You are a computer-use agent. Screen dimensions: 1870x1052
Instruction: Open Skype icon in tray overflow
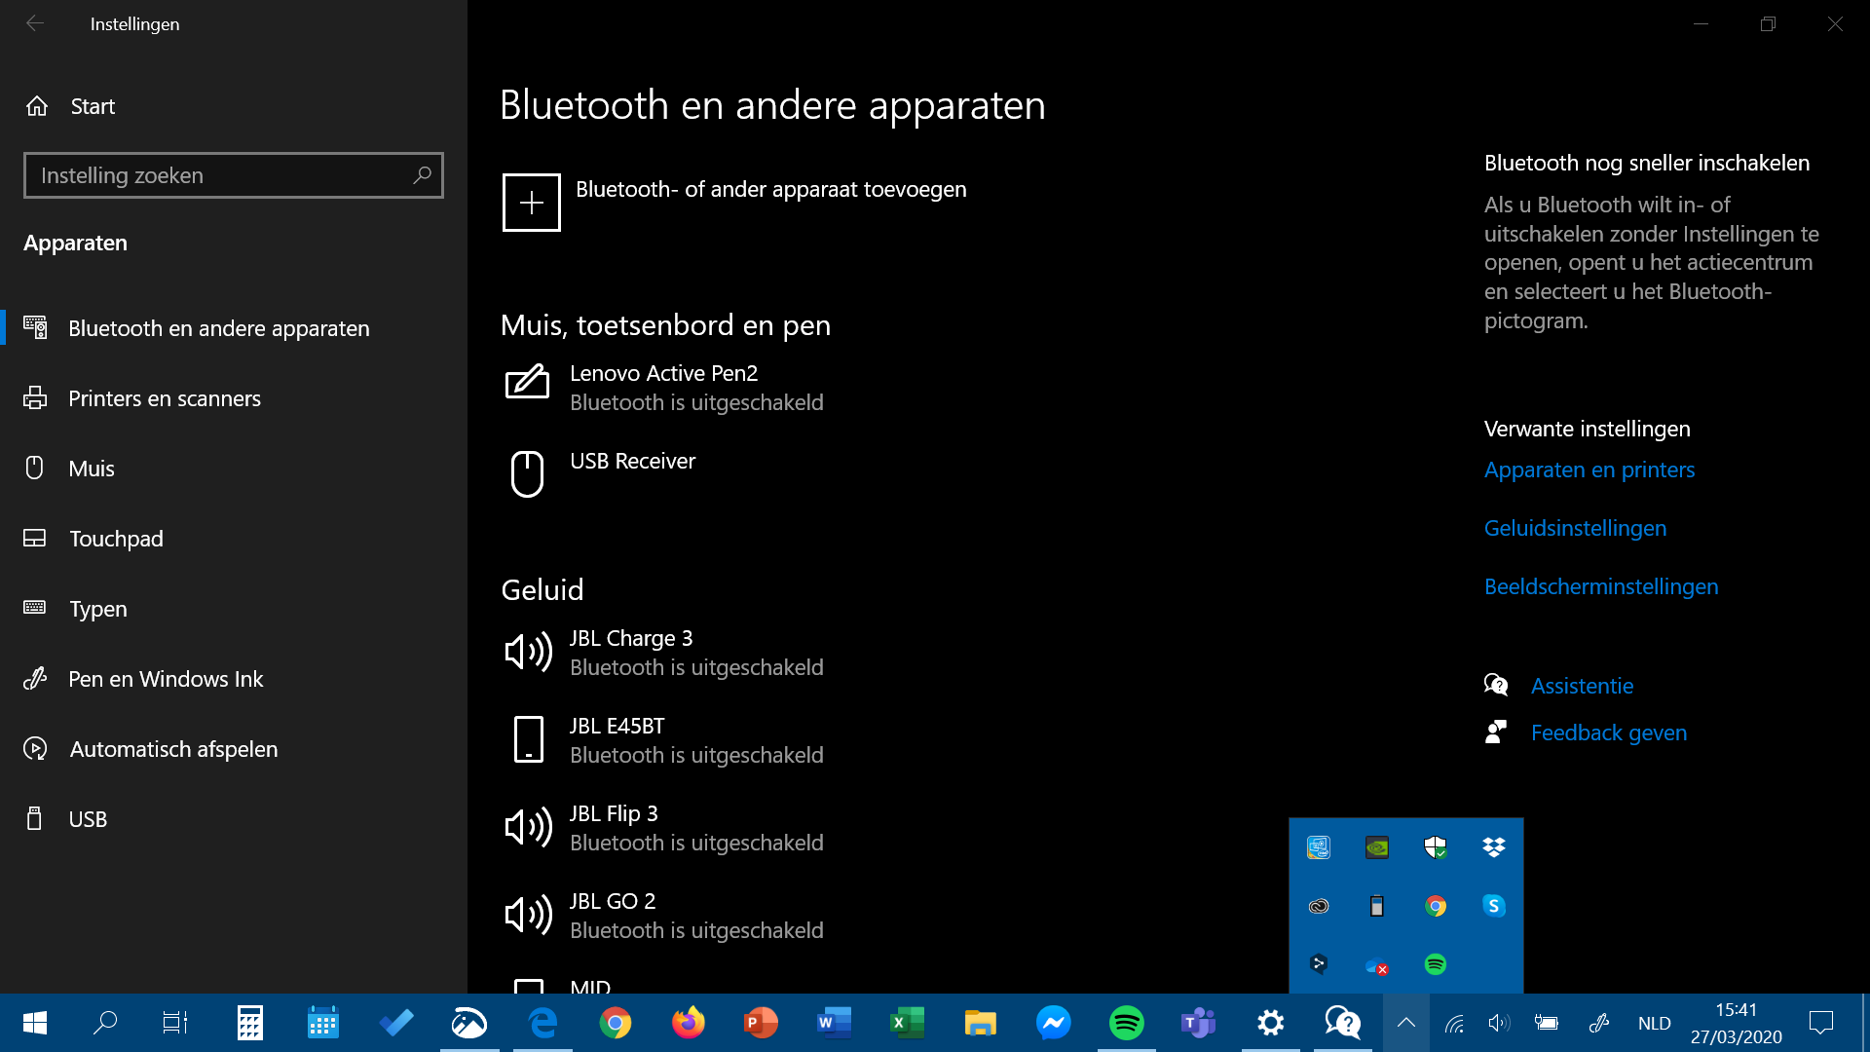(x=1493, y=906)
